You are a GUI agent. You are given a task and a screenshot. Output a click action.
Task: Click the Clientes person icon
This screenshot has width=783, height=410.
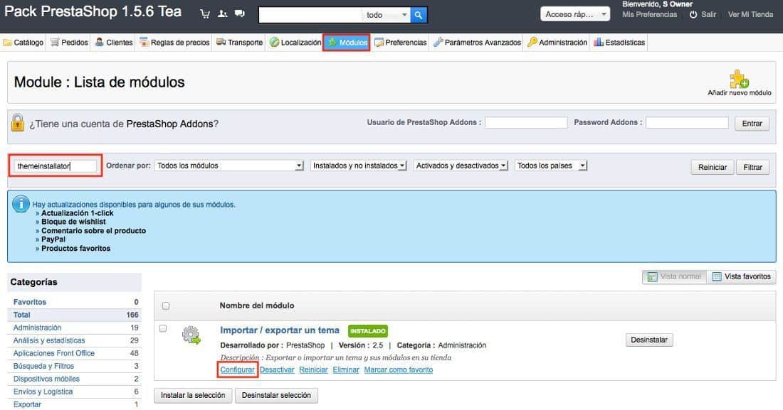pyautogui.click(x=100, y=42)
